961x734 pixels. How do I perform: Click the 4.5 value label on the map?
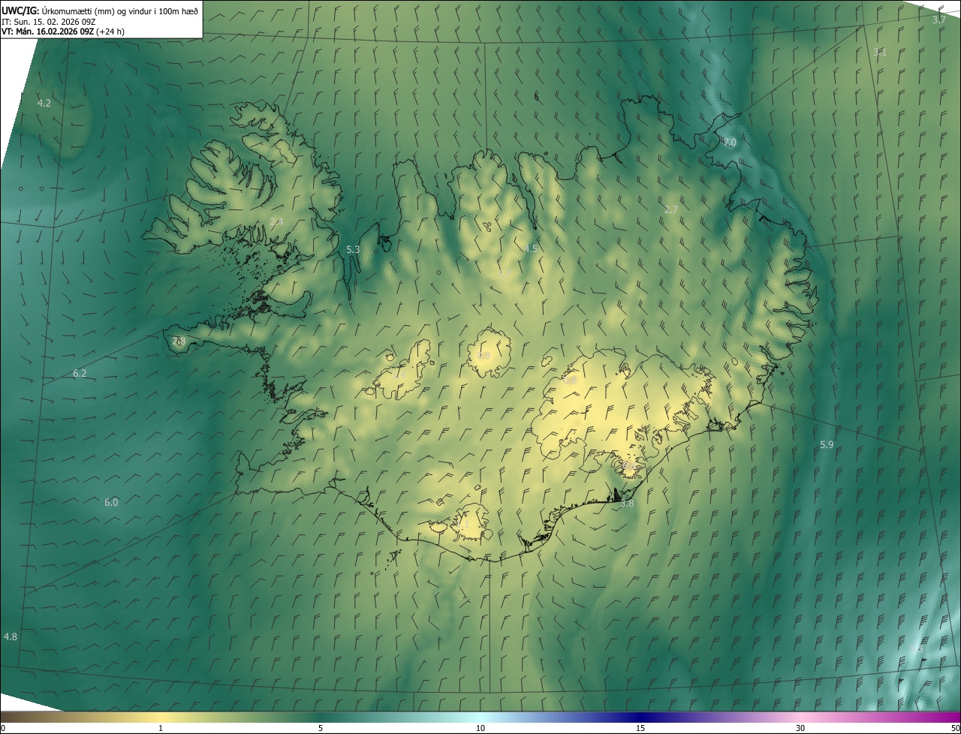531,248
